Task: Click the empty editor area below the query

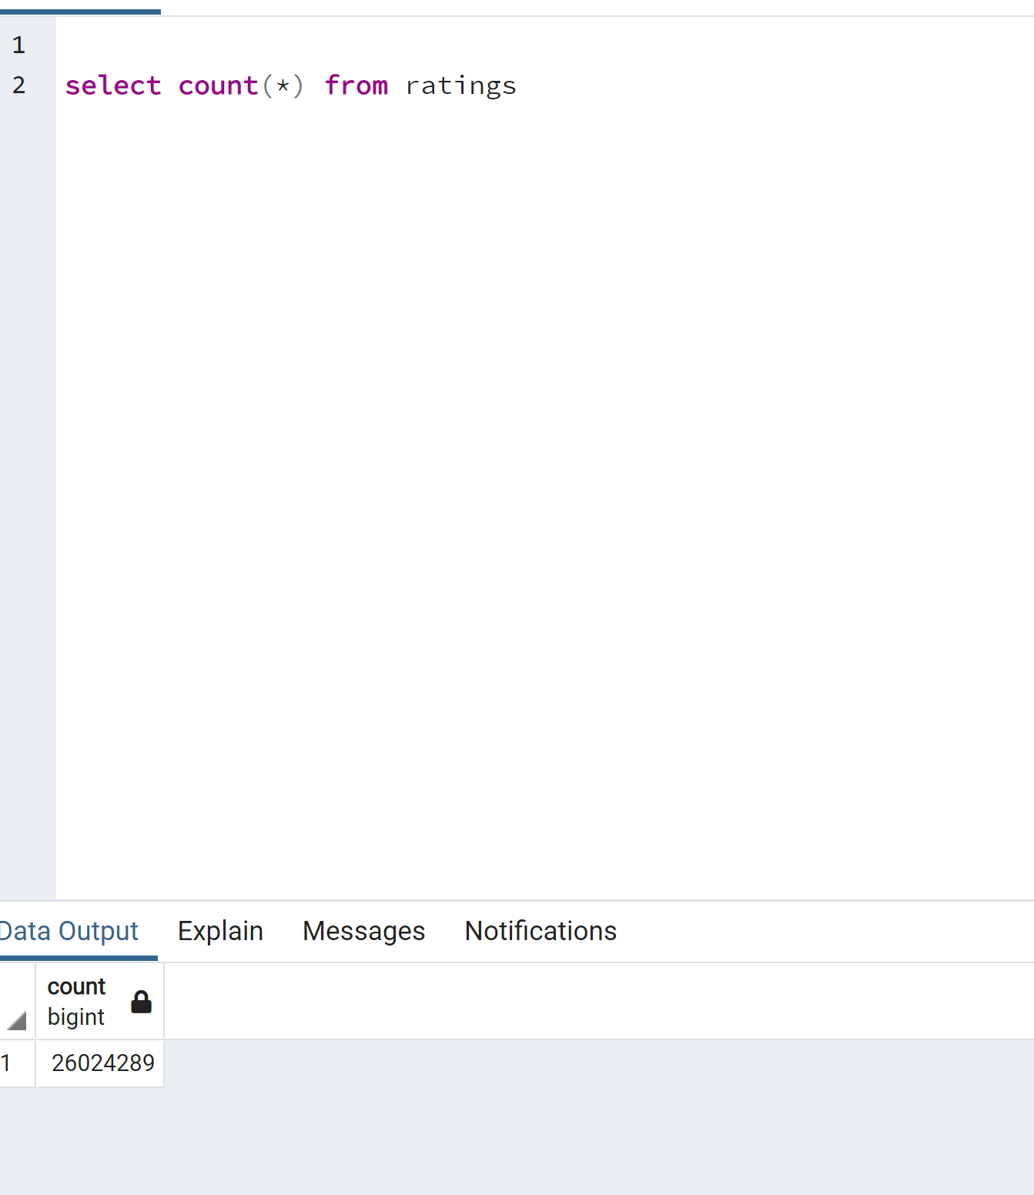Action: pyautogui.click(x=462, y=462)
